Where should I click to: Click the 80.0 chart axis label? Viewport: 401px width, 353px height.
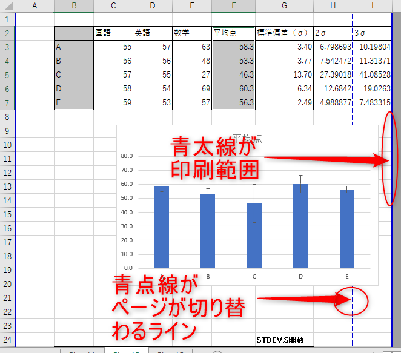click(127, 156)
